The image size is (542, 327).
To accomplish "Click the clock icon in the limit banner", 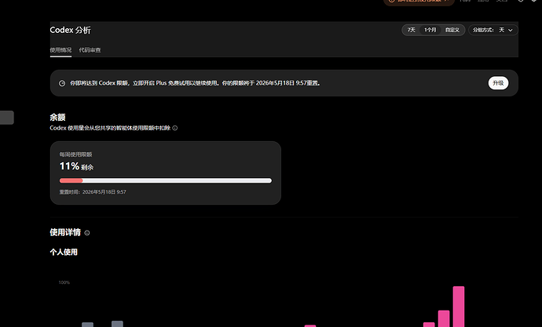I will click(x=62, y=83).
